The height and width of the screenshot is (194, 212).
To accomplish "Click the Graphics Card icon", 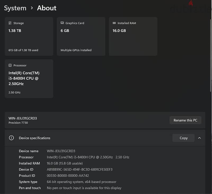I will point(62,23).
